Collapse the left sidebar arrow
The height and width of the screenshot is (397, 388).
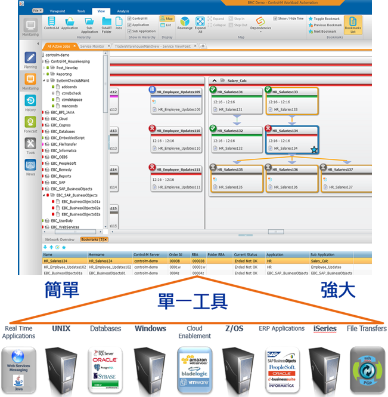38,44
